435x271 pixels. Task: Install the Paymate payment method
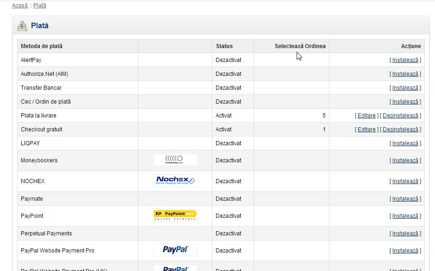pos(405,199)
